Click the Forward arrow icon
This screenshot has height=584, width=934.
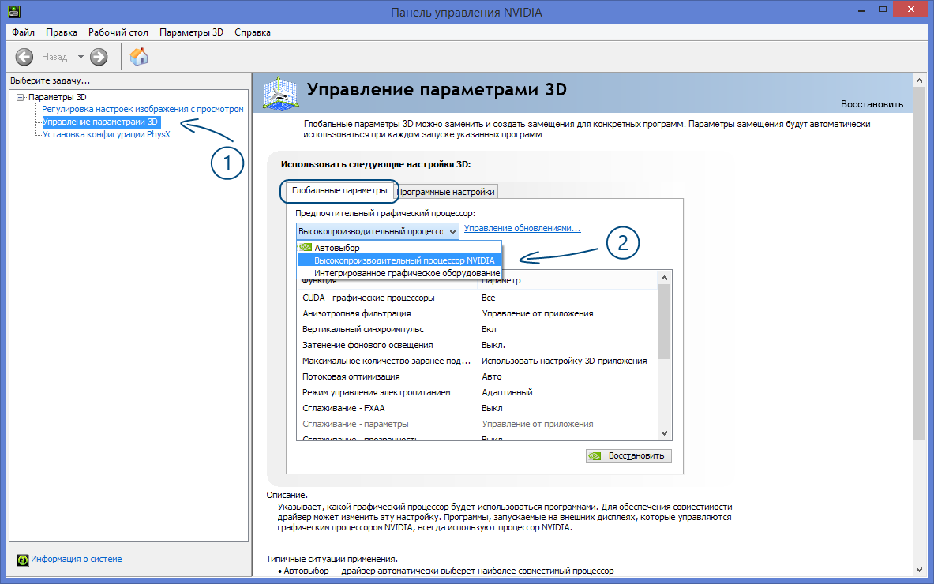(x=99, y=57)
